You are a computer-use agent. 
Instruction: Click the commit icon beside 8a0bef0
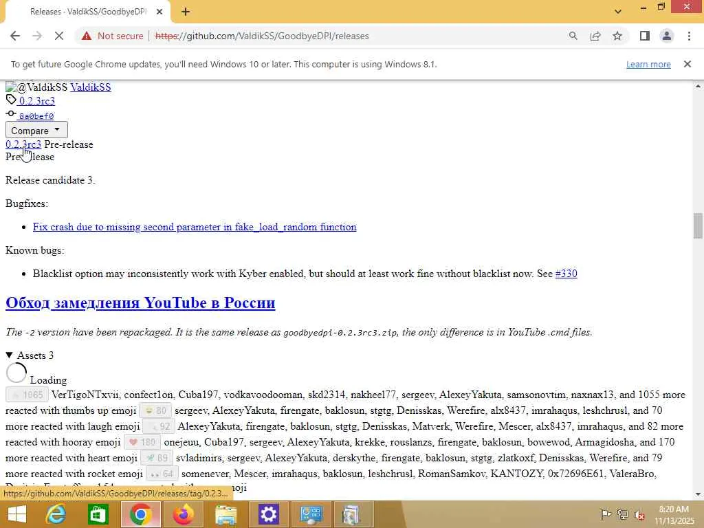[x=11, y=114]
